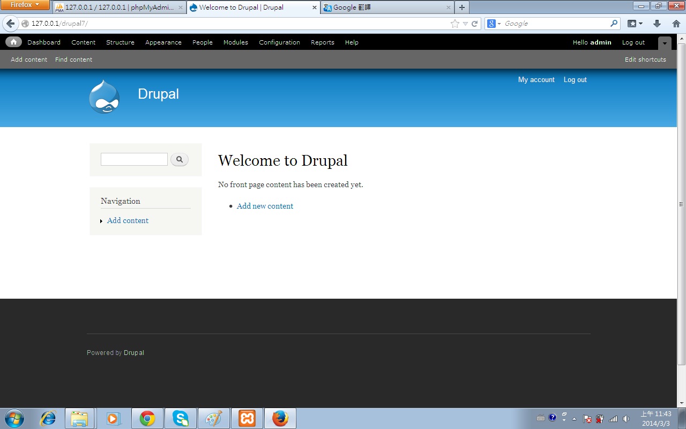Image resolution: width=686 pixels, height=429 pixels.
Task: Click the page vertical scrollbar
Action: (681, 204)
